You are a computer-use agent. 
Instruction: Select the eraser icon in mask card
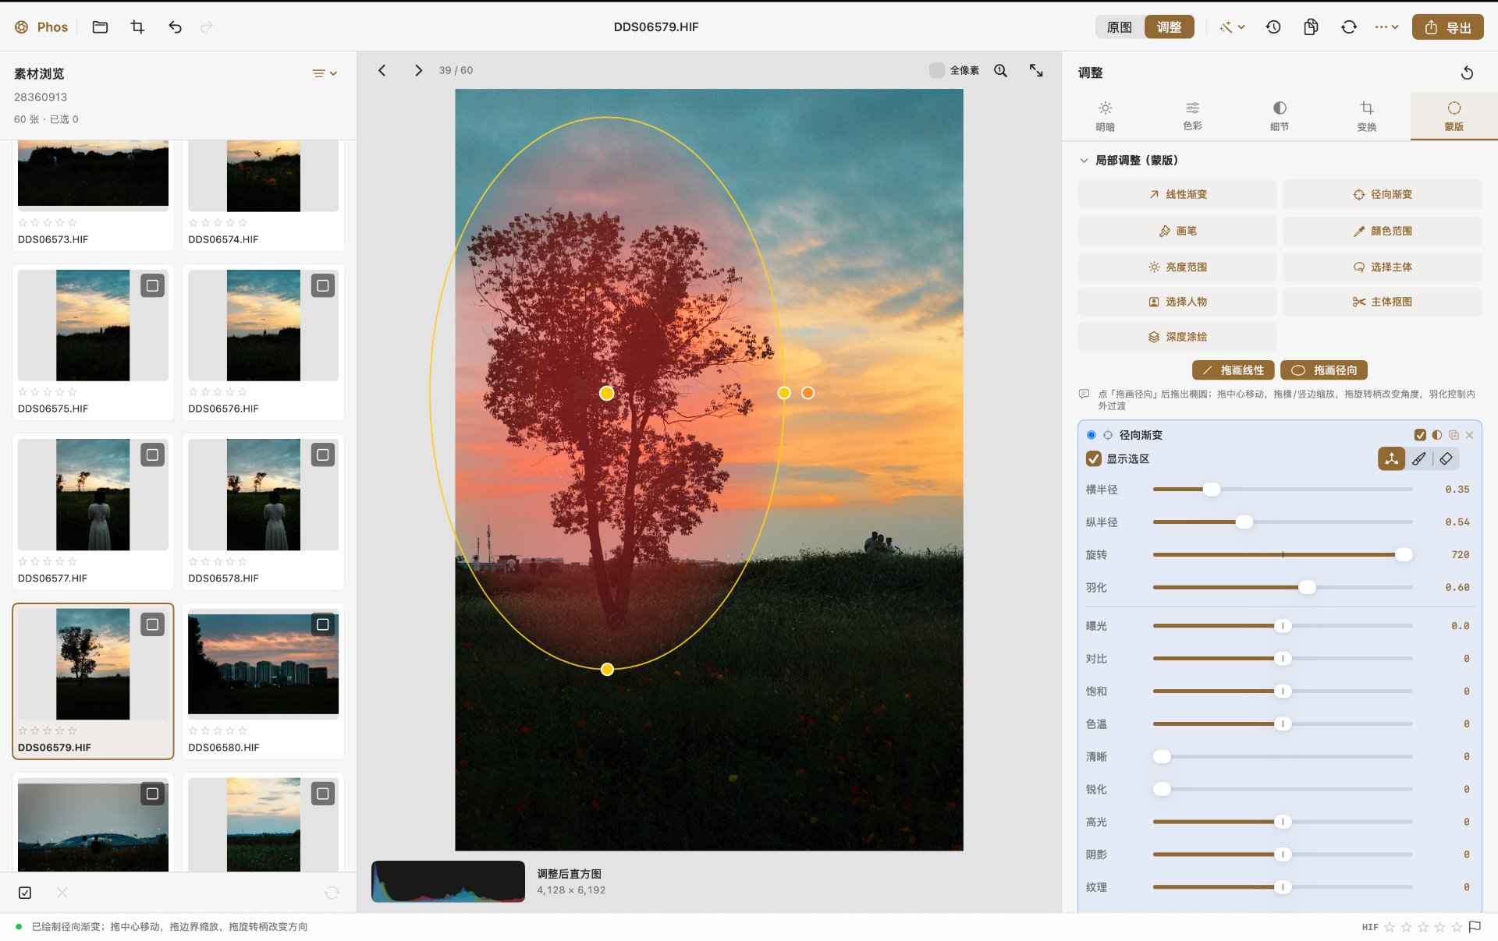click(x=1446, y=459)
